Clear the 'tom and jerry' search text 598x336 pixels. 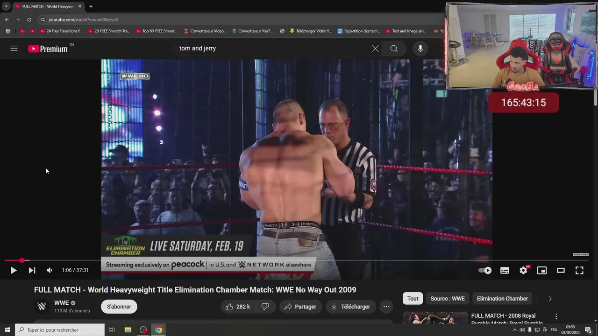tap(375, 49)
